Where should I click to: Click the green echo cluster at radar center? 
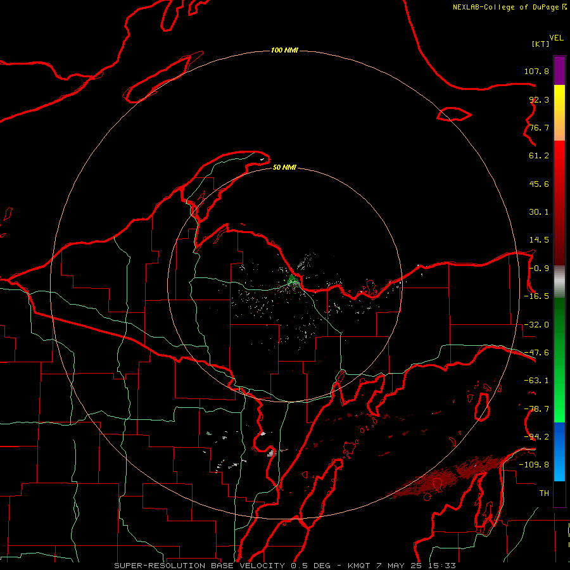(x=293, y=281)
